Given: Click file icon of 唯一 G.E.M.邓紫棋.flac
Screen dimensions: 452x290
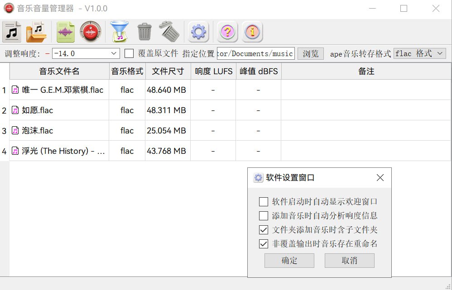Looking at the screenshot, I should tap(15, 90).
